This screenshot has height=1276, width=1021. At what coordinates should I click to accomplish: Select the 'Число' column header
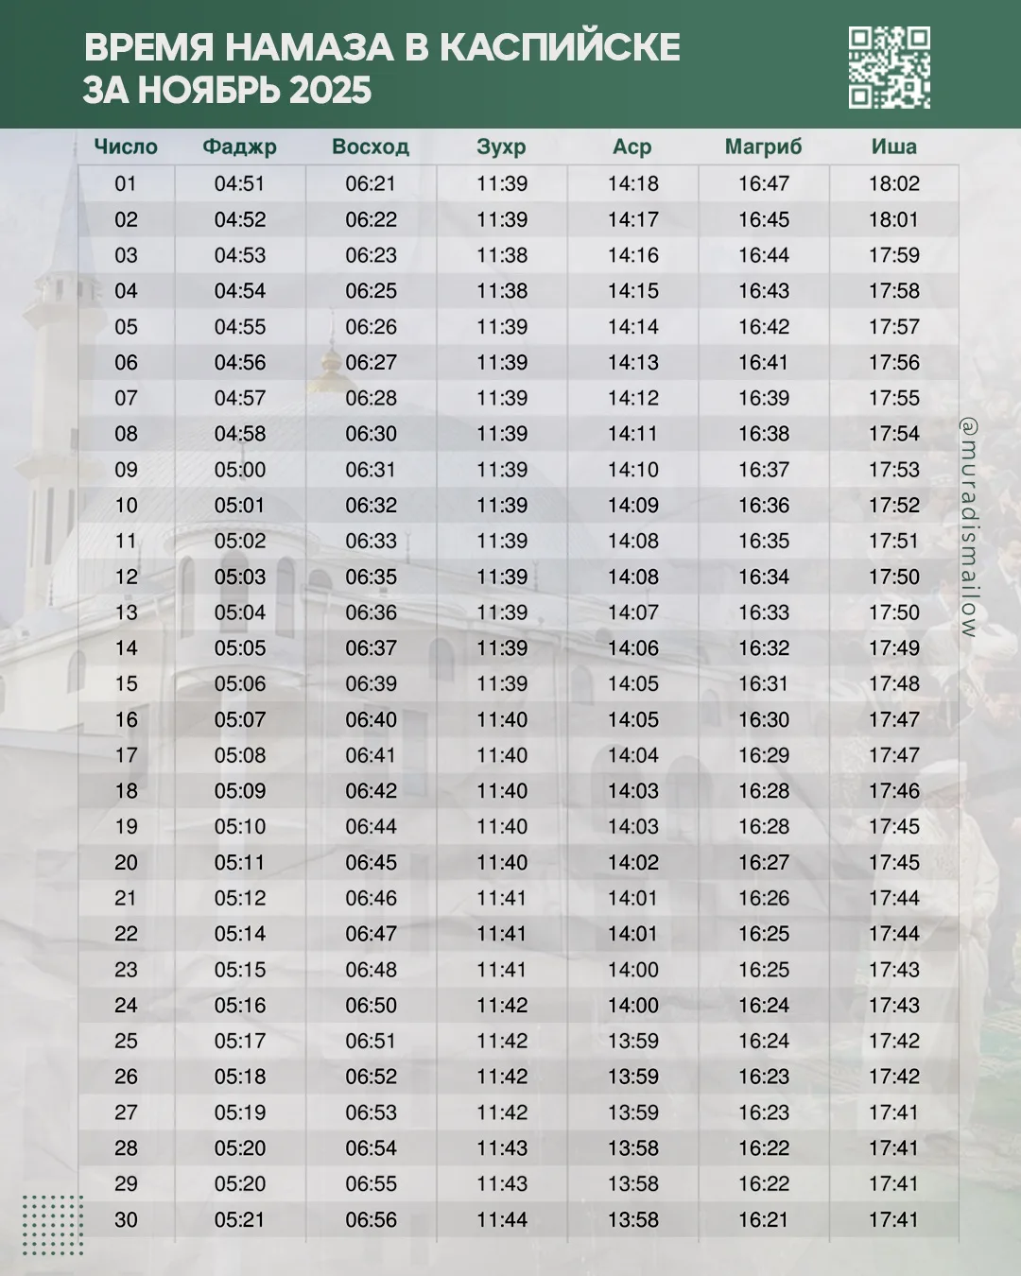coord(126,147)
